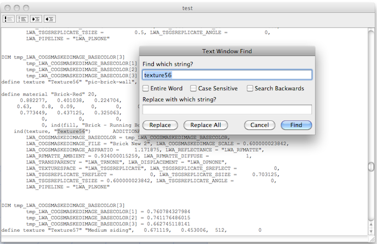377x244 pixels.
Task: Click the LWA_DISPLACEMENT = "LWA_DPNONE" text
Action: (x=177, y=162)
